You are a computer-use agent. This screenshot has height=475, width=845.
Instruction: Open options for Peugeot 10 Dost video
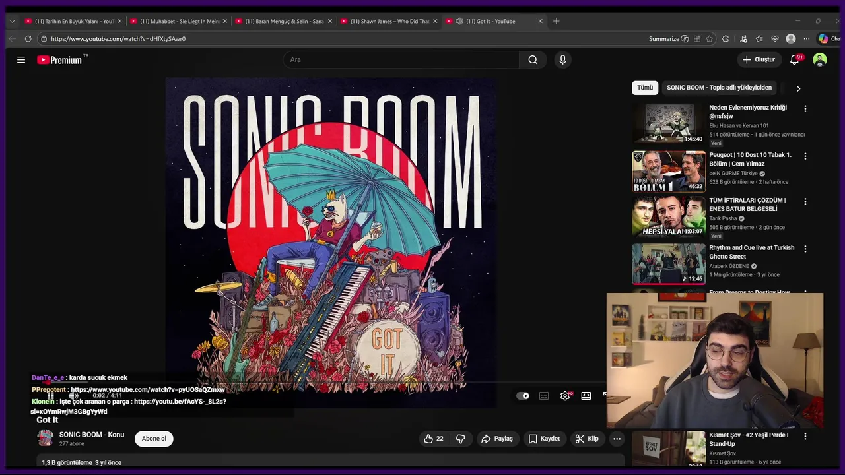[x=805, y=156]
